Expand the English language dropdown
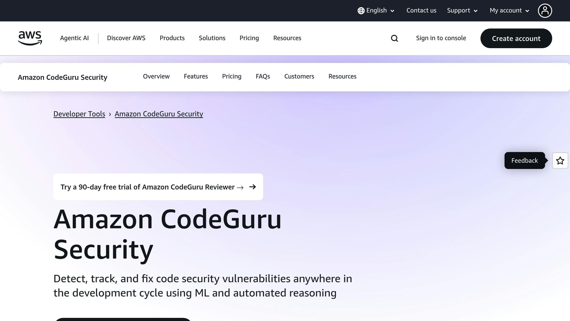The image size is (570, 321). 376,11
